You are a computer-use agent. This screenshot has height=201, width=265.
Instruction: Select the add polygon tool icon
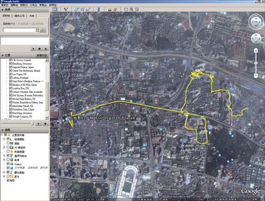click(x=77, y=9)
